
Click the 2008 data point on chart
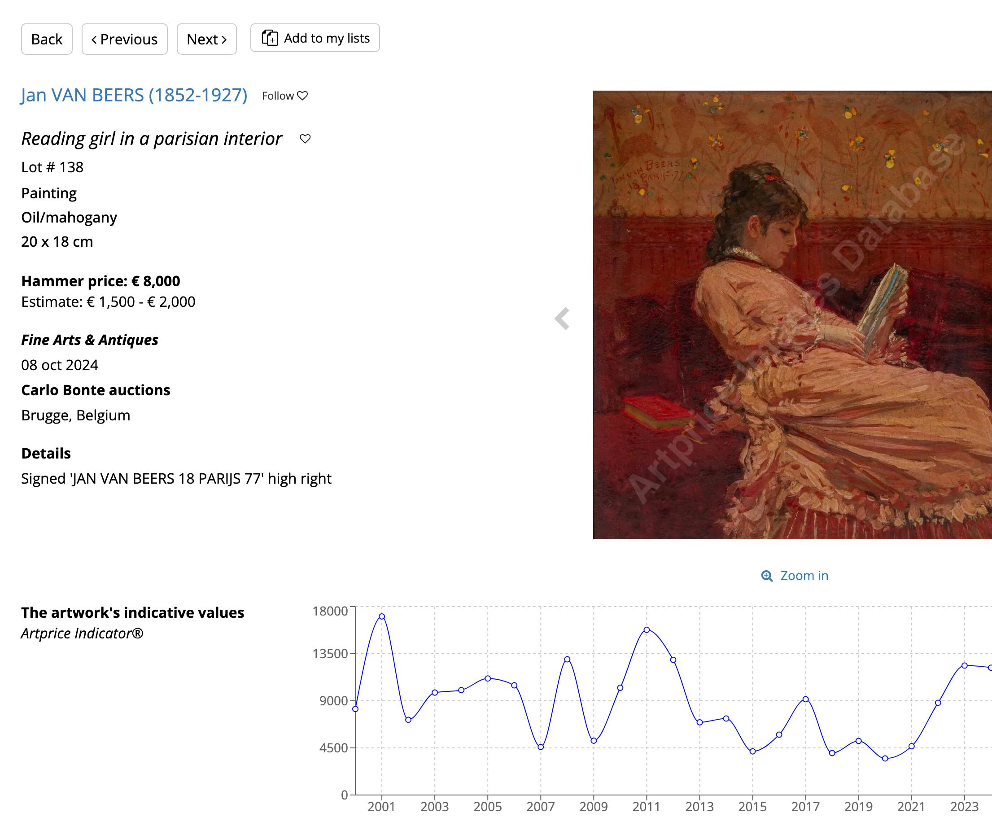click(x=567, y=660)
